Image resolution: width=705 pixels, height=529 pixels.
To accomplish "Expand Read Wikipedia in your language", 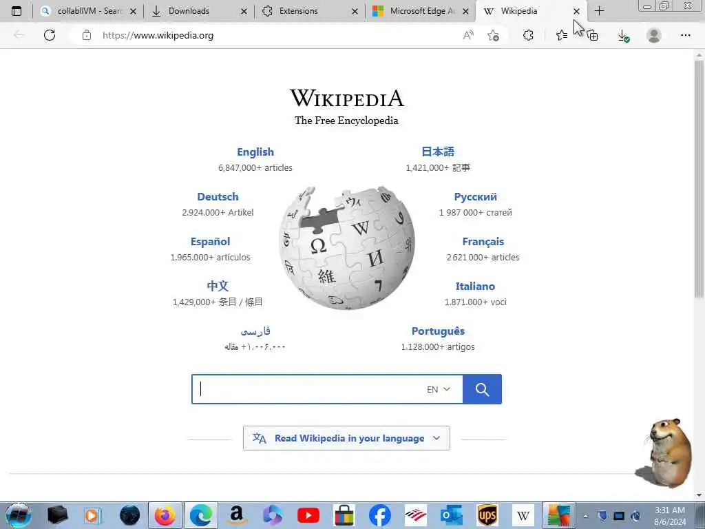I will point(347,438).
